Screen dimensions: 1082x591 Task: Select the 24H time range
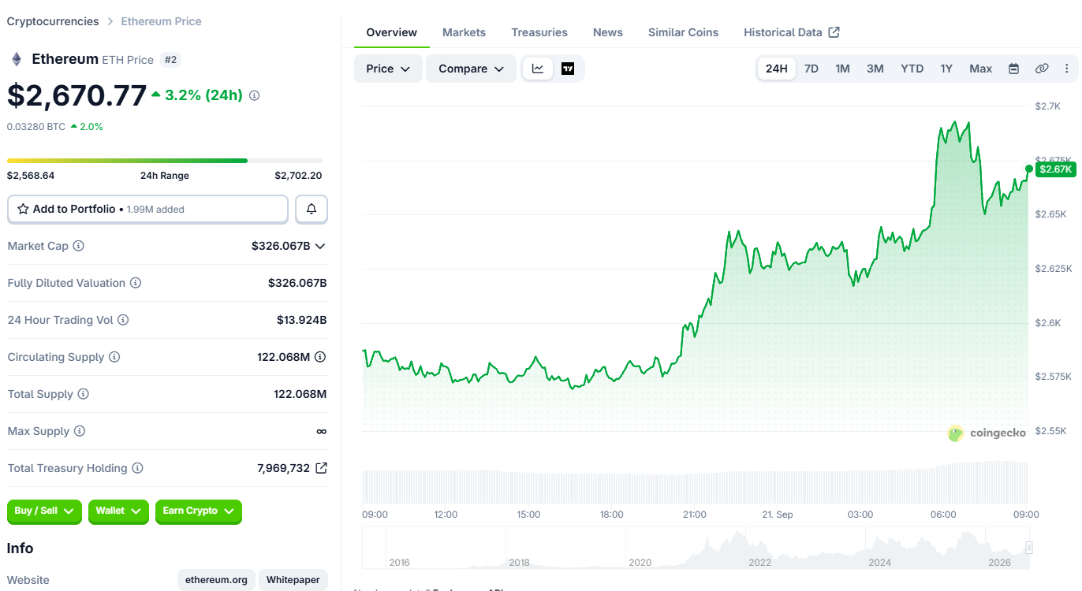[x=777, y=69]
